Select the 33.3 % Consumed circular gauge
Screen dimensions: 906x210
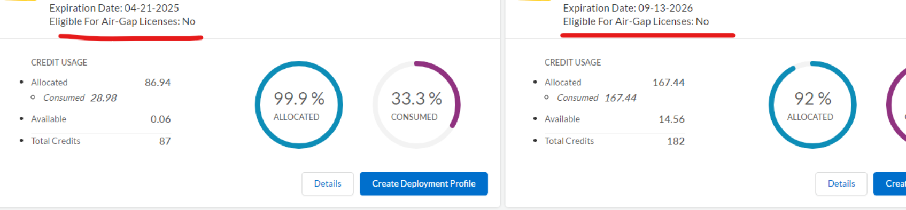point(416,105)
